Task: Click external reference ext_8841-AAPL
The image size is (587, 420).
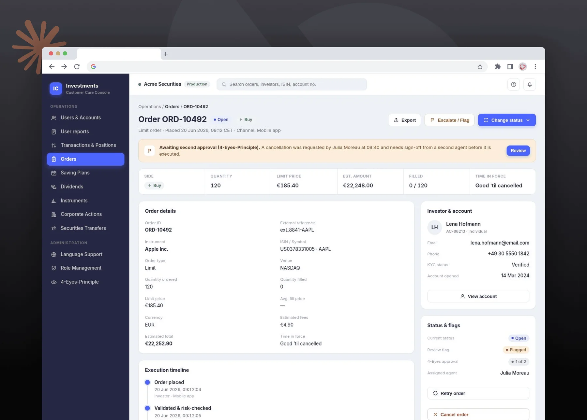Action: pos(297,230)
